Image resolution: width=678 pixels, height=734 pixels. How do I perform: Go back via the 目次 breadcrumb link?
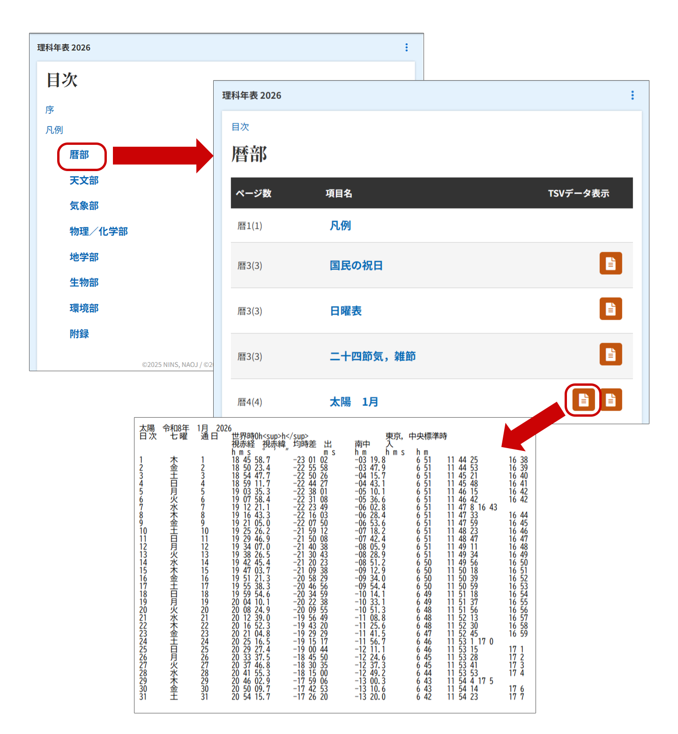pos(240,127)
